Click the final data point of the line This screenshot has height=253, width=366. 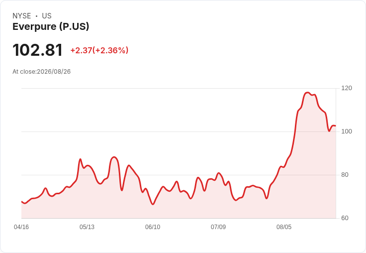336,126
